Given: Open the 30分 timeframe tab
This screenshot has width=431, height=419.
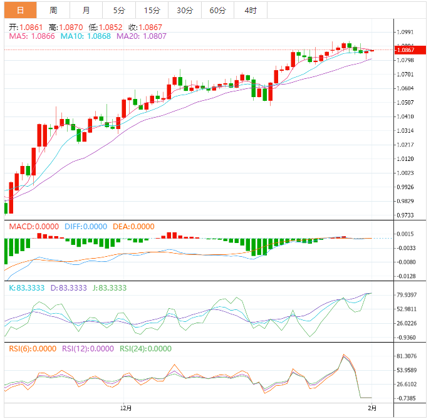Looking at the screenshot, I should [185, 11].
